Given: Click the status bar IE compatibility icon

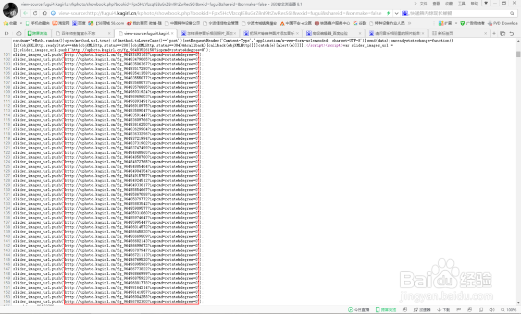Looking at the screenshot, I should click(469, 310).
